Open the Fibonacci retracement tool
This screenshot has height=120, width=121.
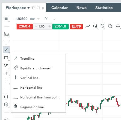coord(6,66)
